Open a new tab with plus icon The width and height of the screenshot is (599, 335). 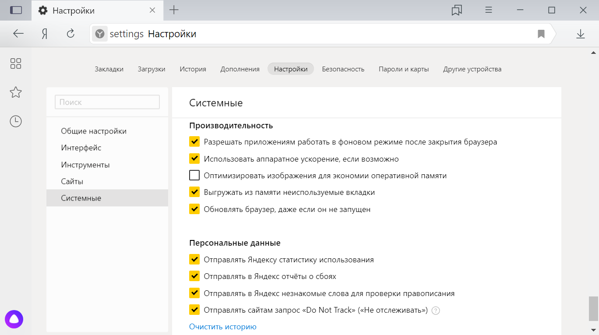point(174,10)
